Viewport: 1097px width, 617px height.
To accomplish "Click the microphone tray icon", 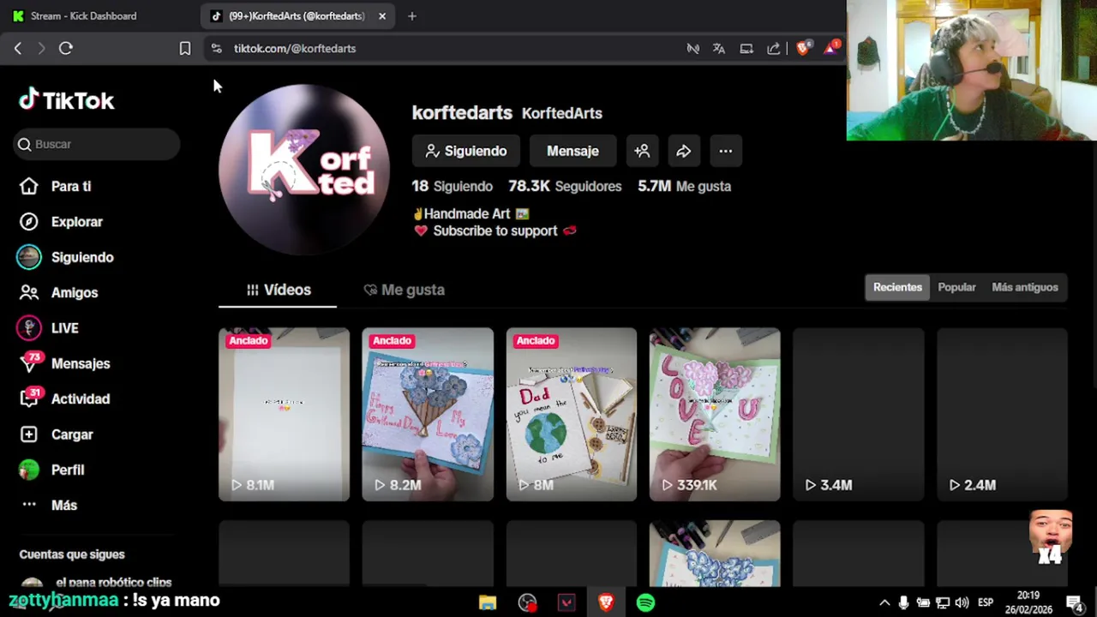I will [903, 602].
